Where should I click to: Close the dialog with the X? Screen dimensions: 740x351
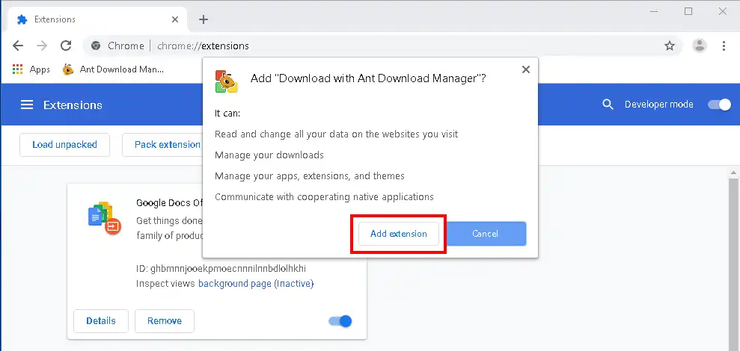coord(526,69)
